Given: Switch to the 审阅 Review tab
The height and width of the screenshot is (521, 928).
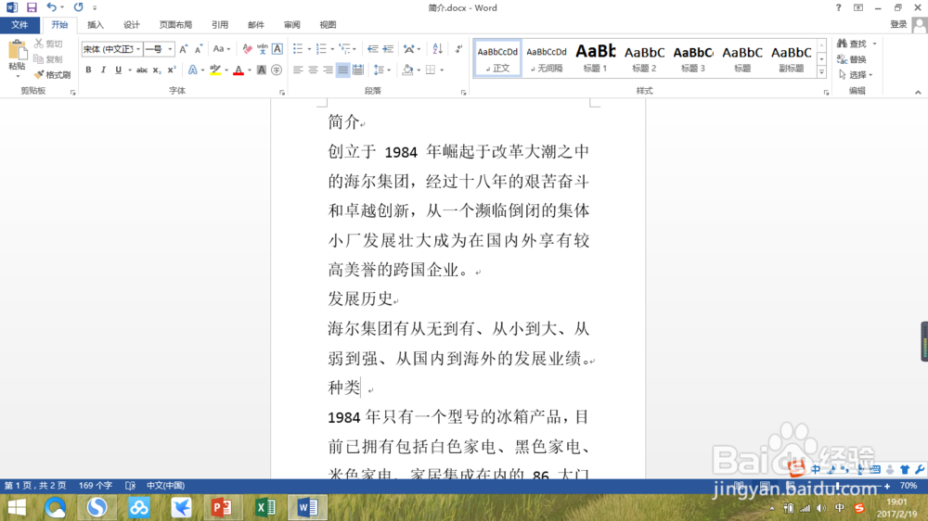Looking at the screenshot, I should pyautogui.click(x=291, y=25).
